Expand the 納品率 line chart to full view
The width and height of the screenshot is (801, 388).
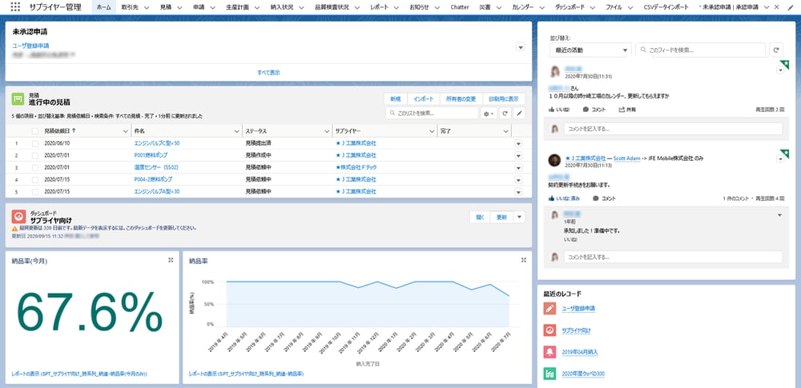pyautogui.click(x=523, y=260)
